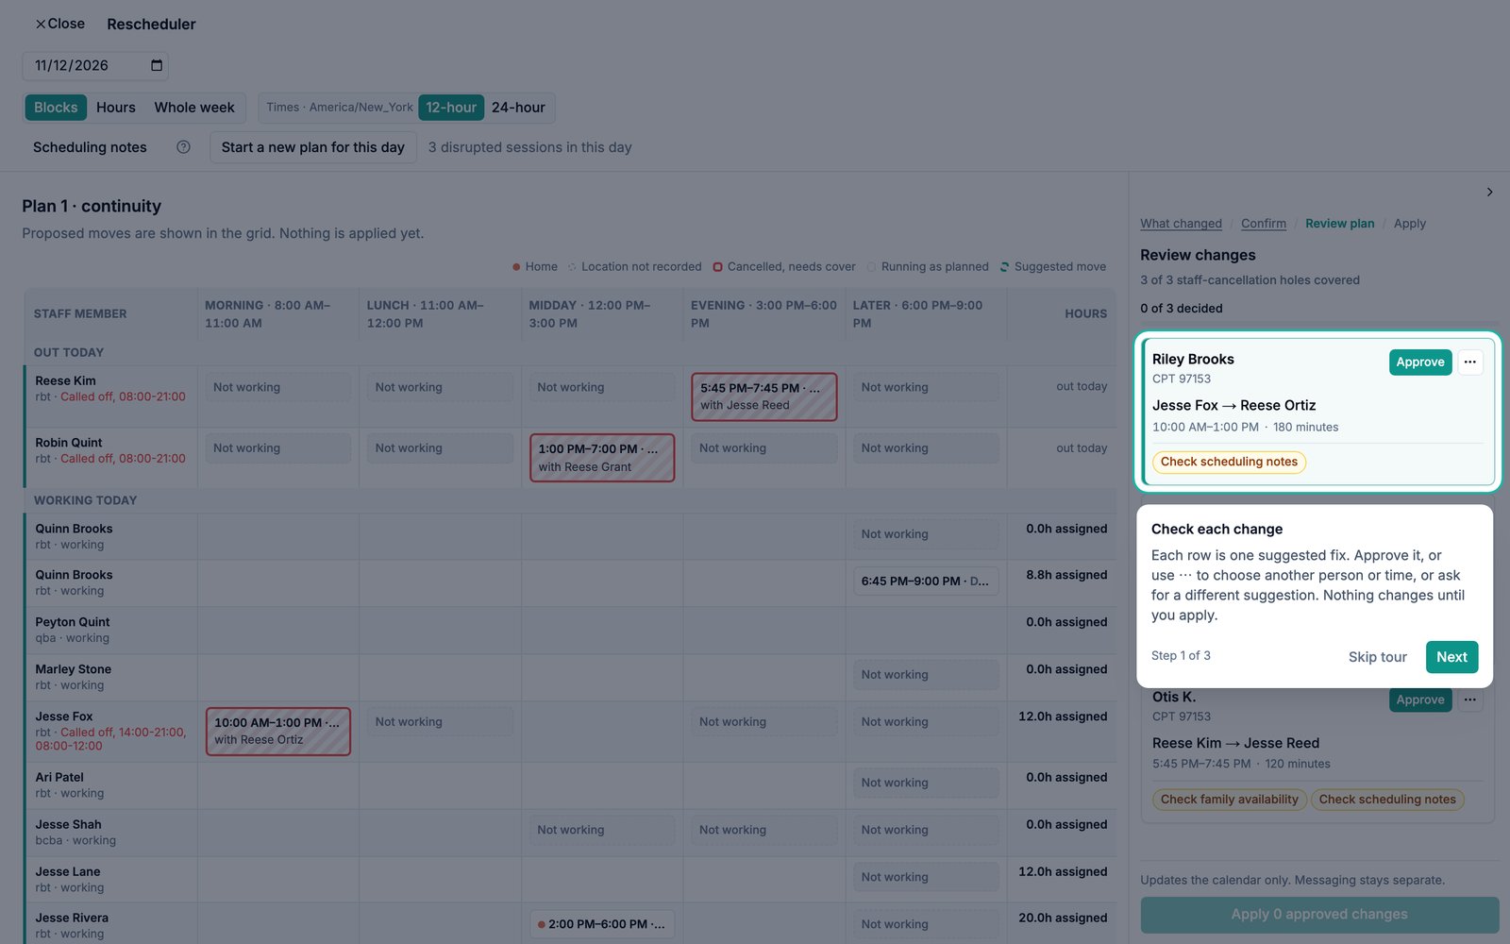Approve the Otis K. change

[1420, 700]
